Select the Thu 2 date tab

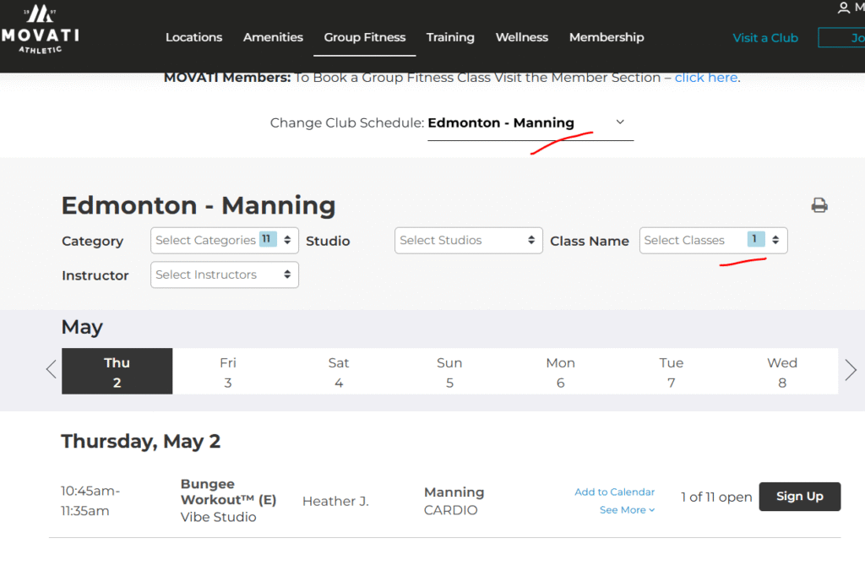[x=117, y=372]
